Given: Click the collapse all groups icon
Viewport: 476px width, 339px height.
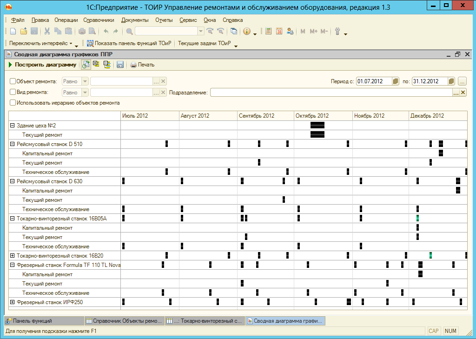Looking at the screenshot, I should 106,65.
